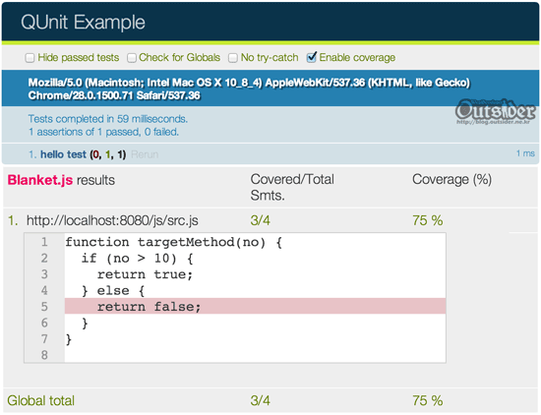The image size is (541, 415).
Task: Click the Enable coverage label text
Action: coord(357,58)
